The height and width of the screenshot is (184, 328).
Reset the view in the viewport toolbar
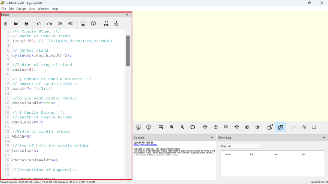point(193,127)
